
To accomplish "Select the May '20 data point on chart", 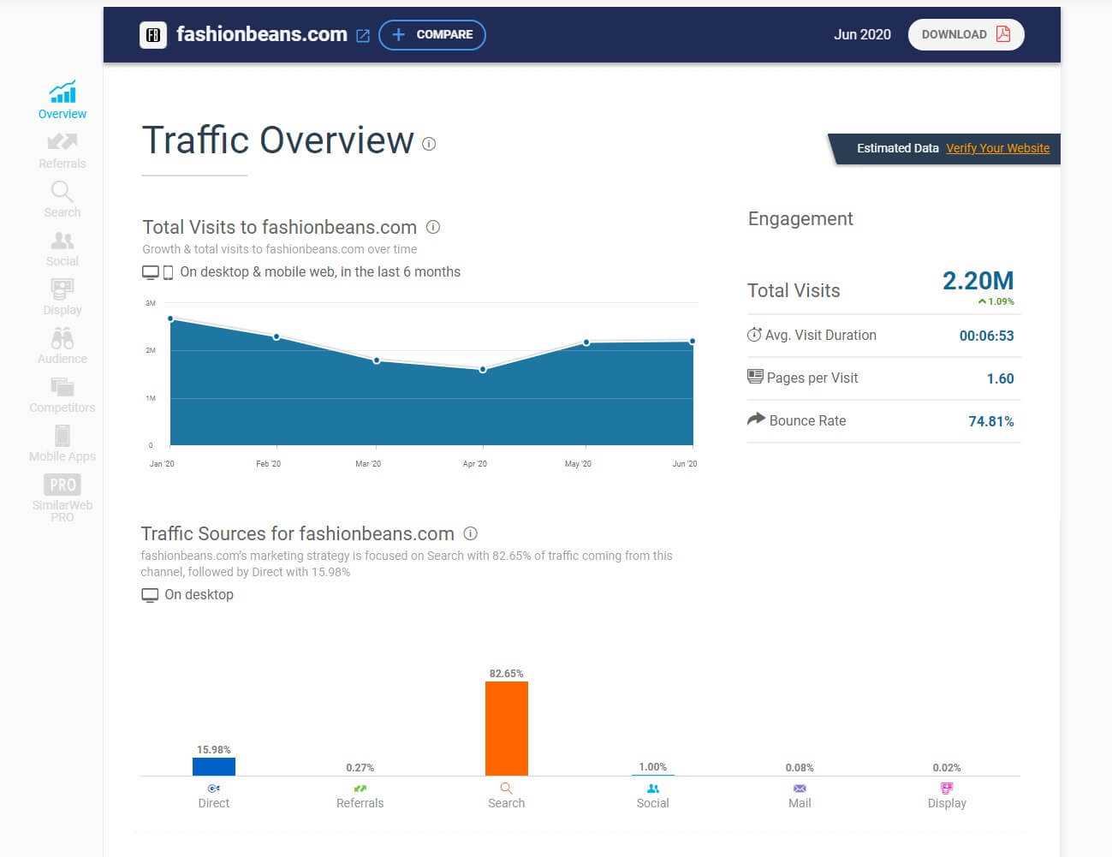I will point(586,342).
